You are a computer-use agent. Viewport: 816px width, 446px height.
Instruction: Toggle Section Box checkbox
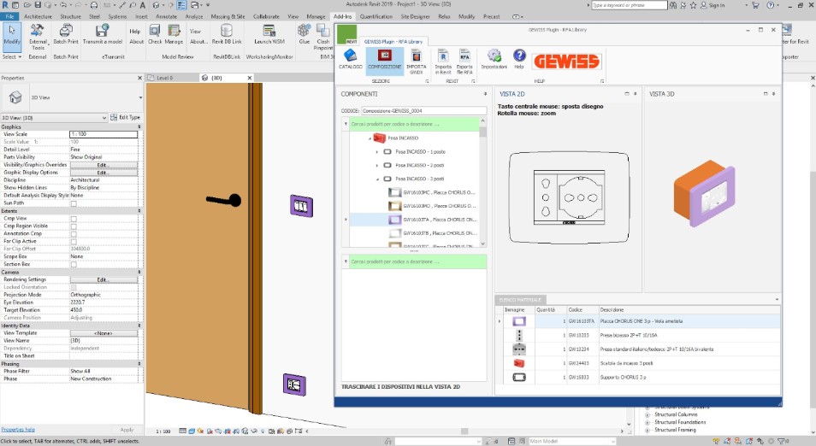tap(74, 265)
